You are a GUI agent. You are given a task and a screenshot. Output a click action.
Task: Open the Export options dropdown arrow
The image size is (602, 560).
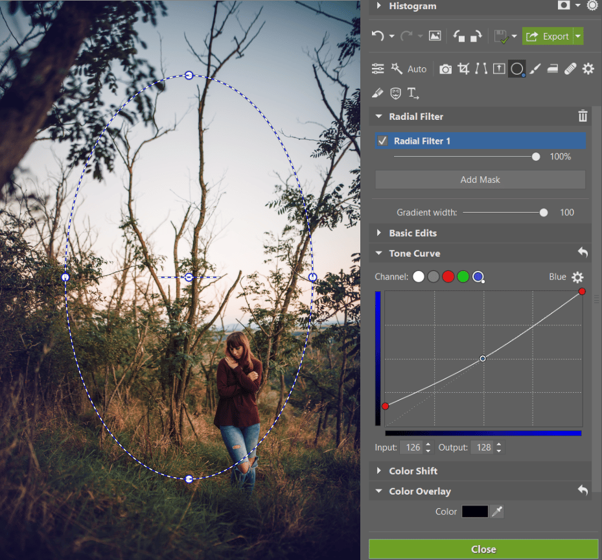tap(578, 36)
